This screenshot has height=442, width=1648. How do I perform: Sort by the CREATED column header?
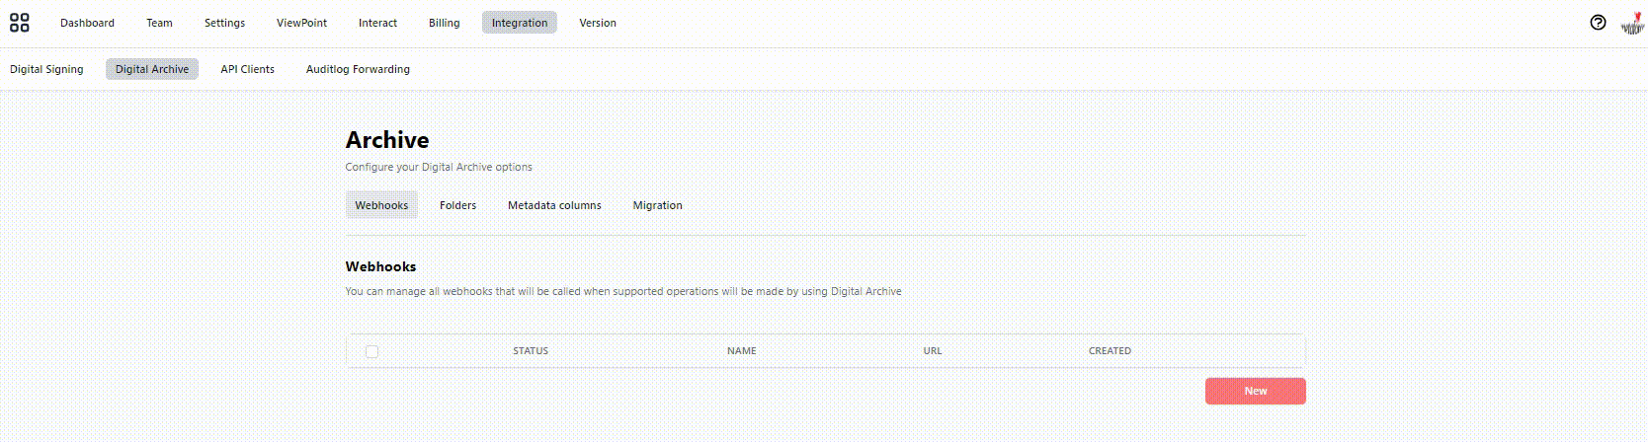tap(1110, 351)
